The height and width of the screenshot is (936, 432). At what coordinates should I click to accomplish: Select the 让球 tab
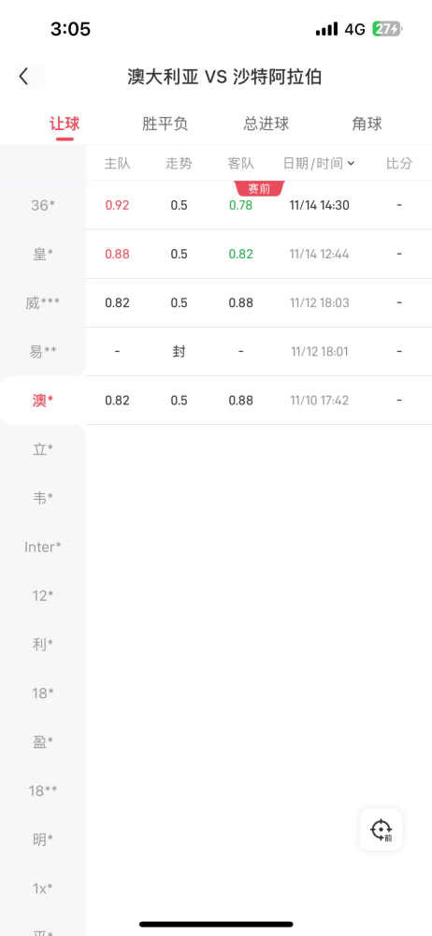click(65, 124)
